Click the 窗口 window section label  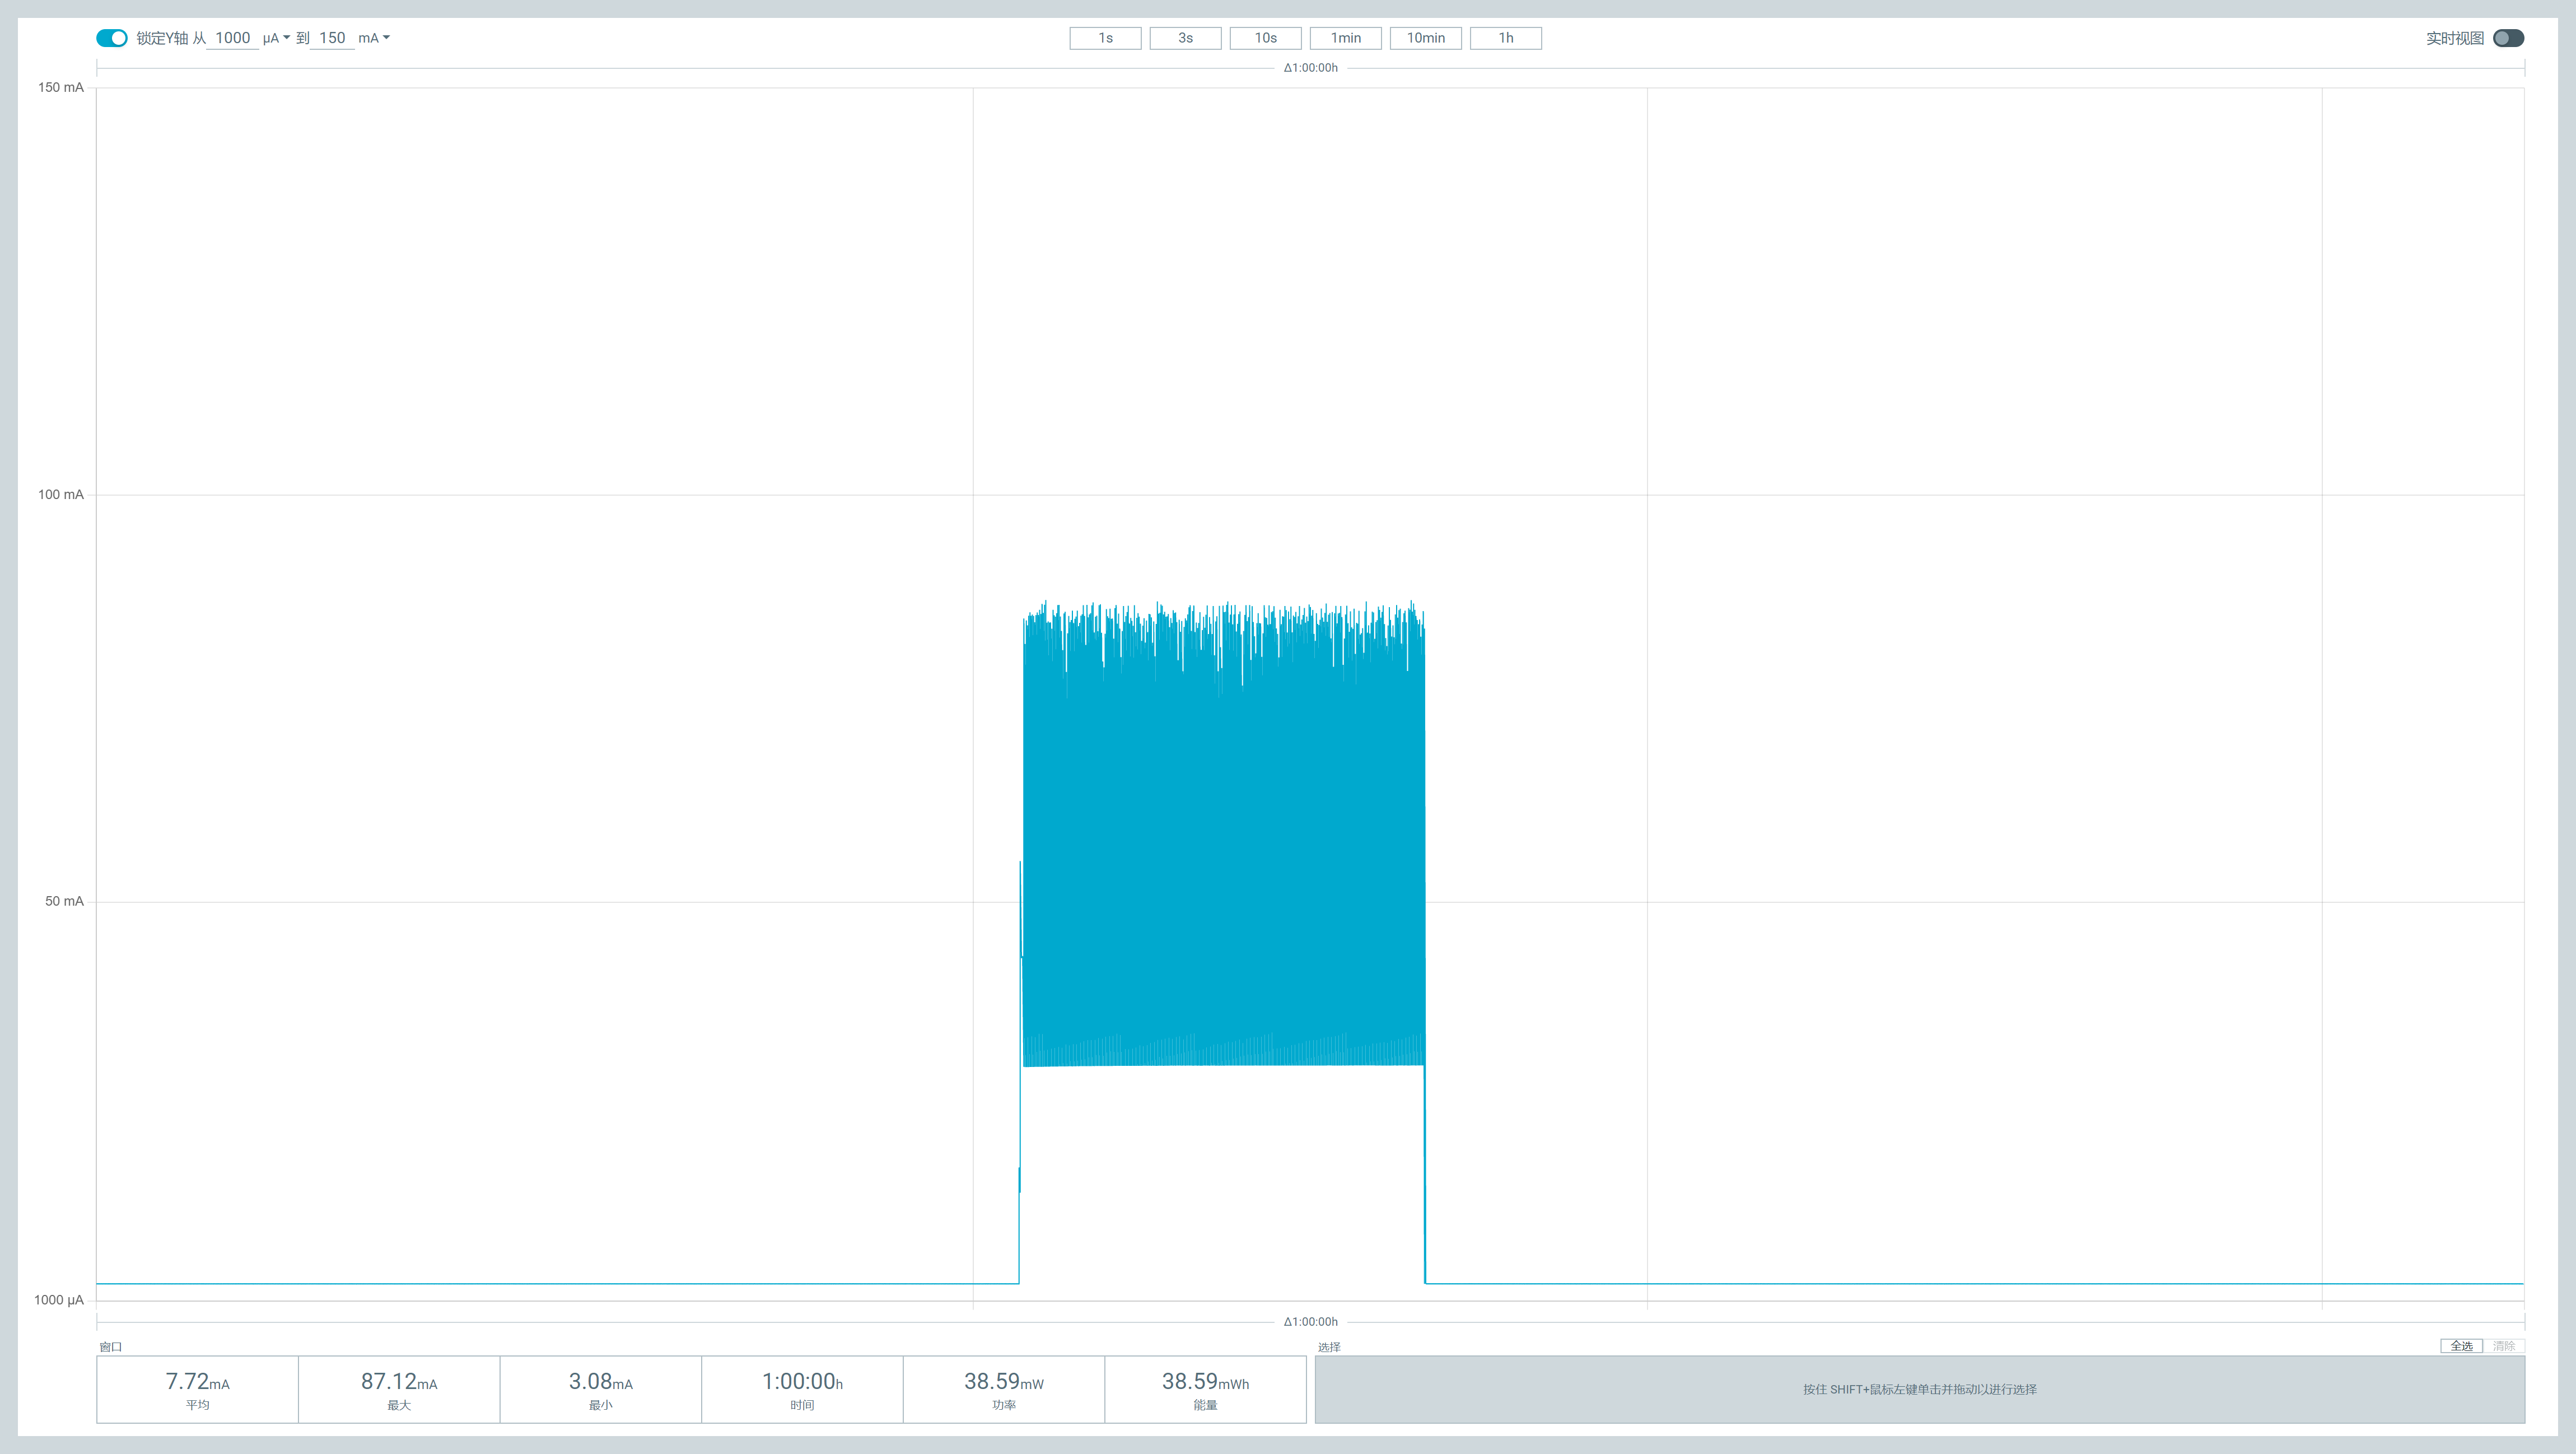pos(110,1347)
